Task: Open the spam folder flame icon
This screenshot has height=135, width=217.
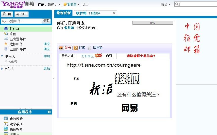Action: click(x=6, y=44)
